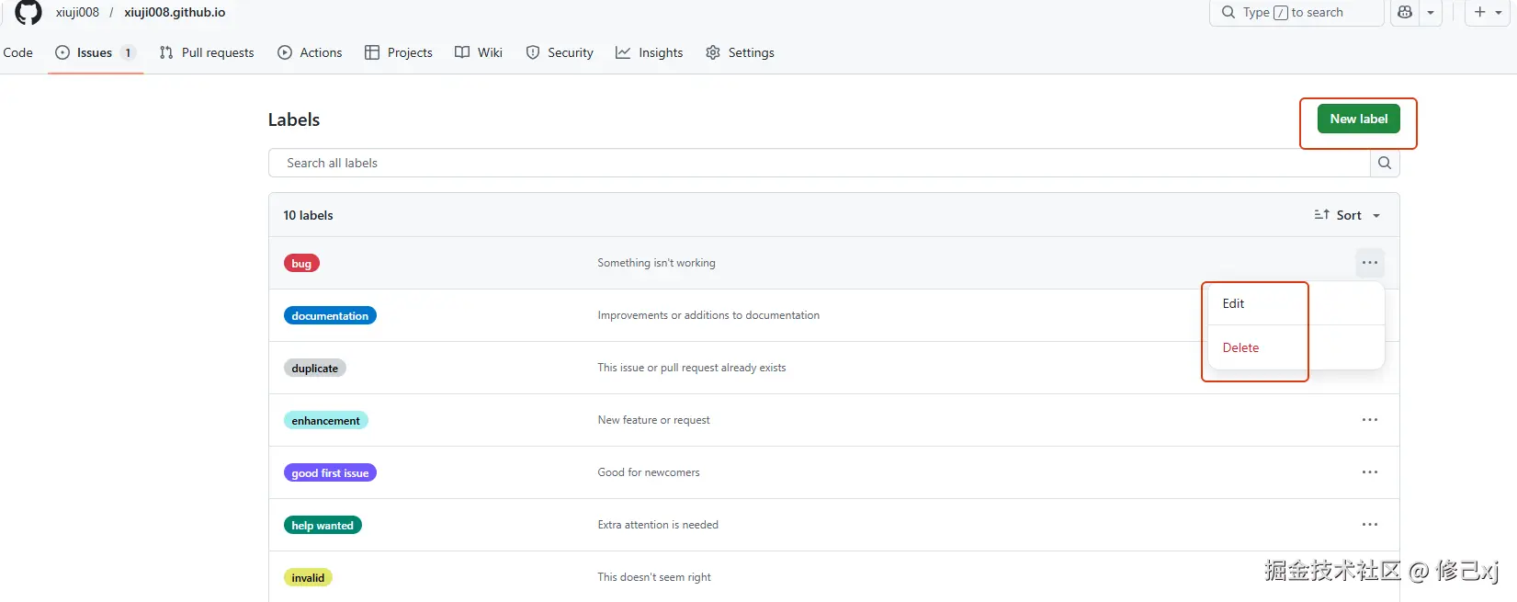This screenshot has width=1517, height=602.
Task: Click the plus create-new icon
Action: point(1479,12)
